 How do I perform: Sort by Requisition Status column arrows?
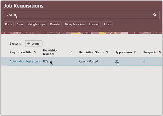(x=106, y=52)
